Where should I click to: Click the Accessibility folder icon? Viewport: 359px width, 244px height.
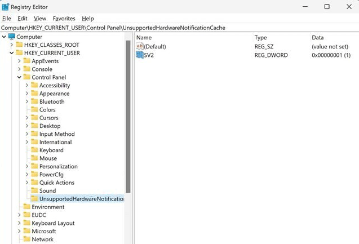(34, 85)
